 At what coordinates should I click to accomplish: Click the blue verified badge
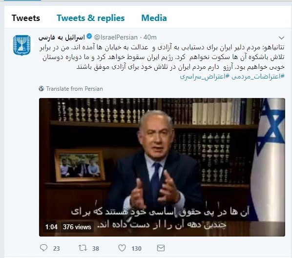(x=89, y=36)
